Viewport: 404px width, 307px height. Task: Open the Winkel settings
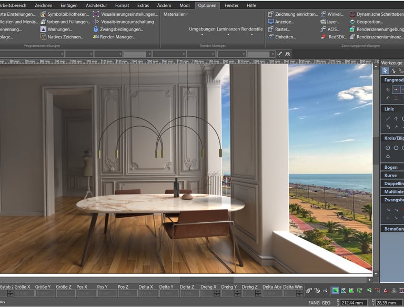(x=332, y=14)
